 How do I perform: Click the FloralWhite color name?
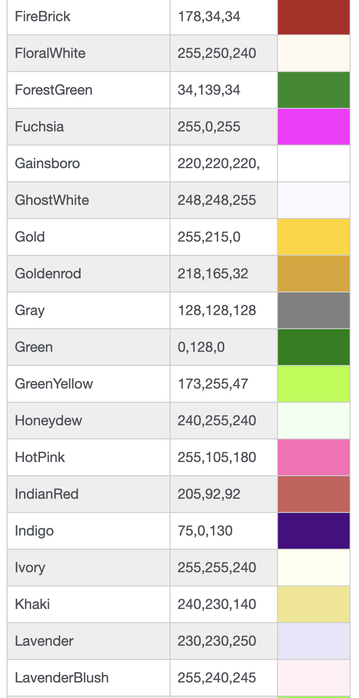pyautogui.click(x=50, y=53)
